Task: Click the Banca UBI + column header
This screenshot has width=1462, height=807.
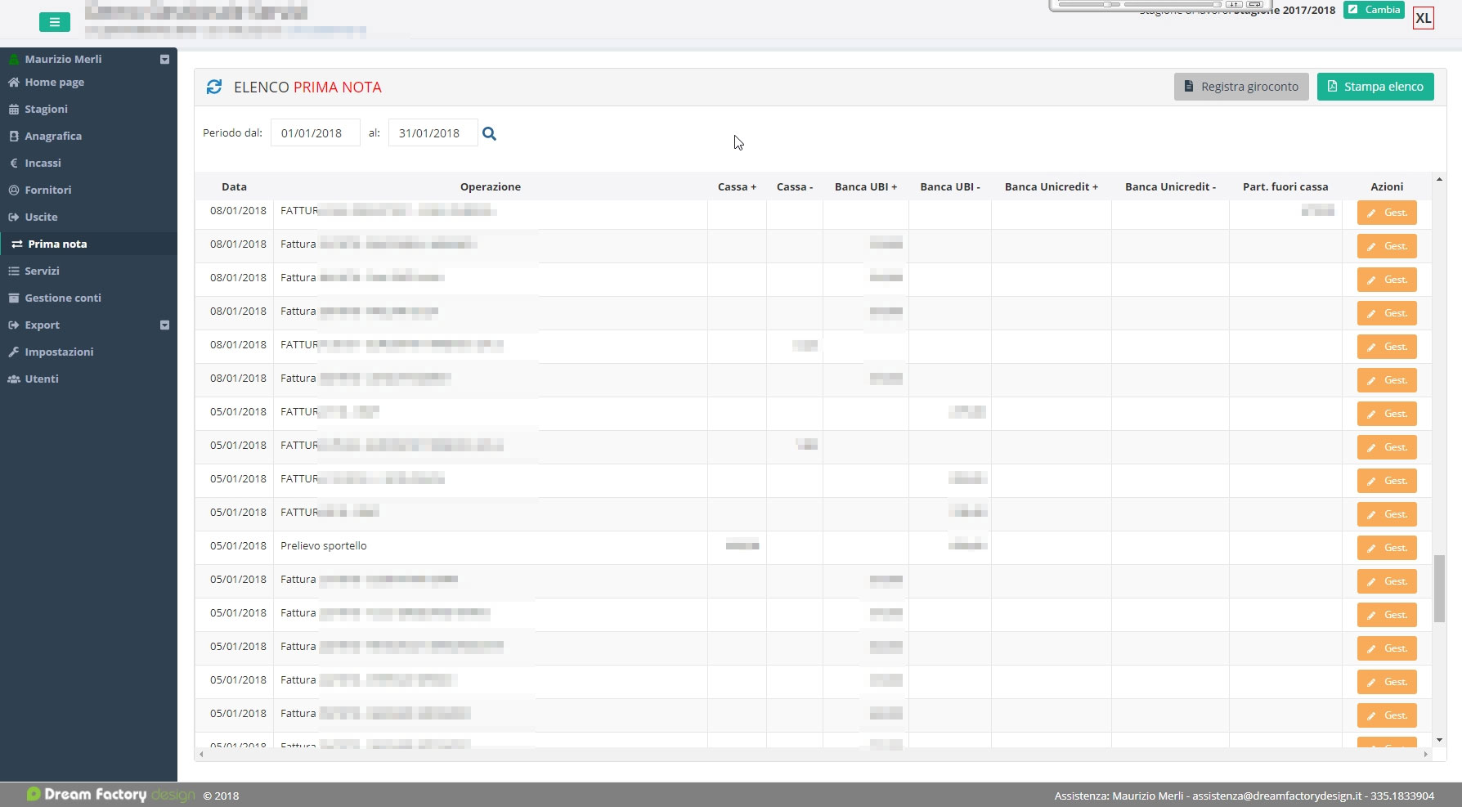Action: [x=866, y=186]
